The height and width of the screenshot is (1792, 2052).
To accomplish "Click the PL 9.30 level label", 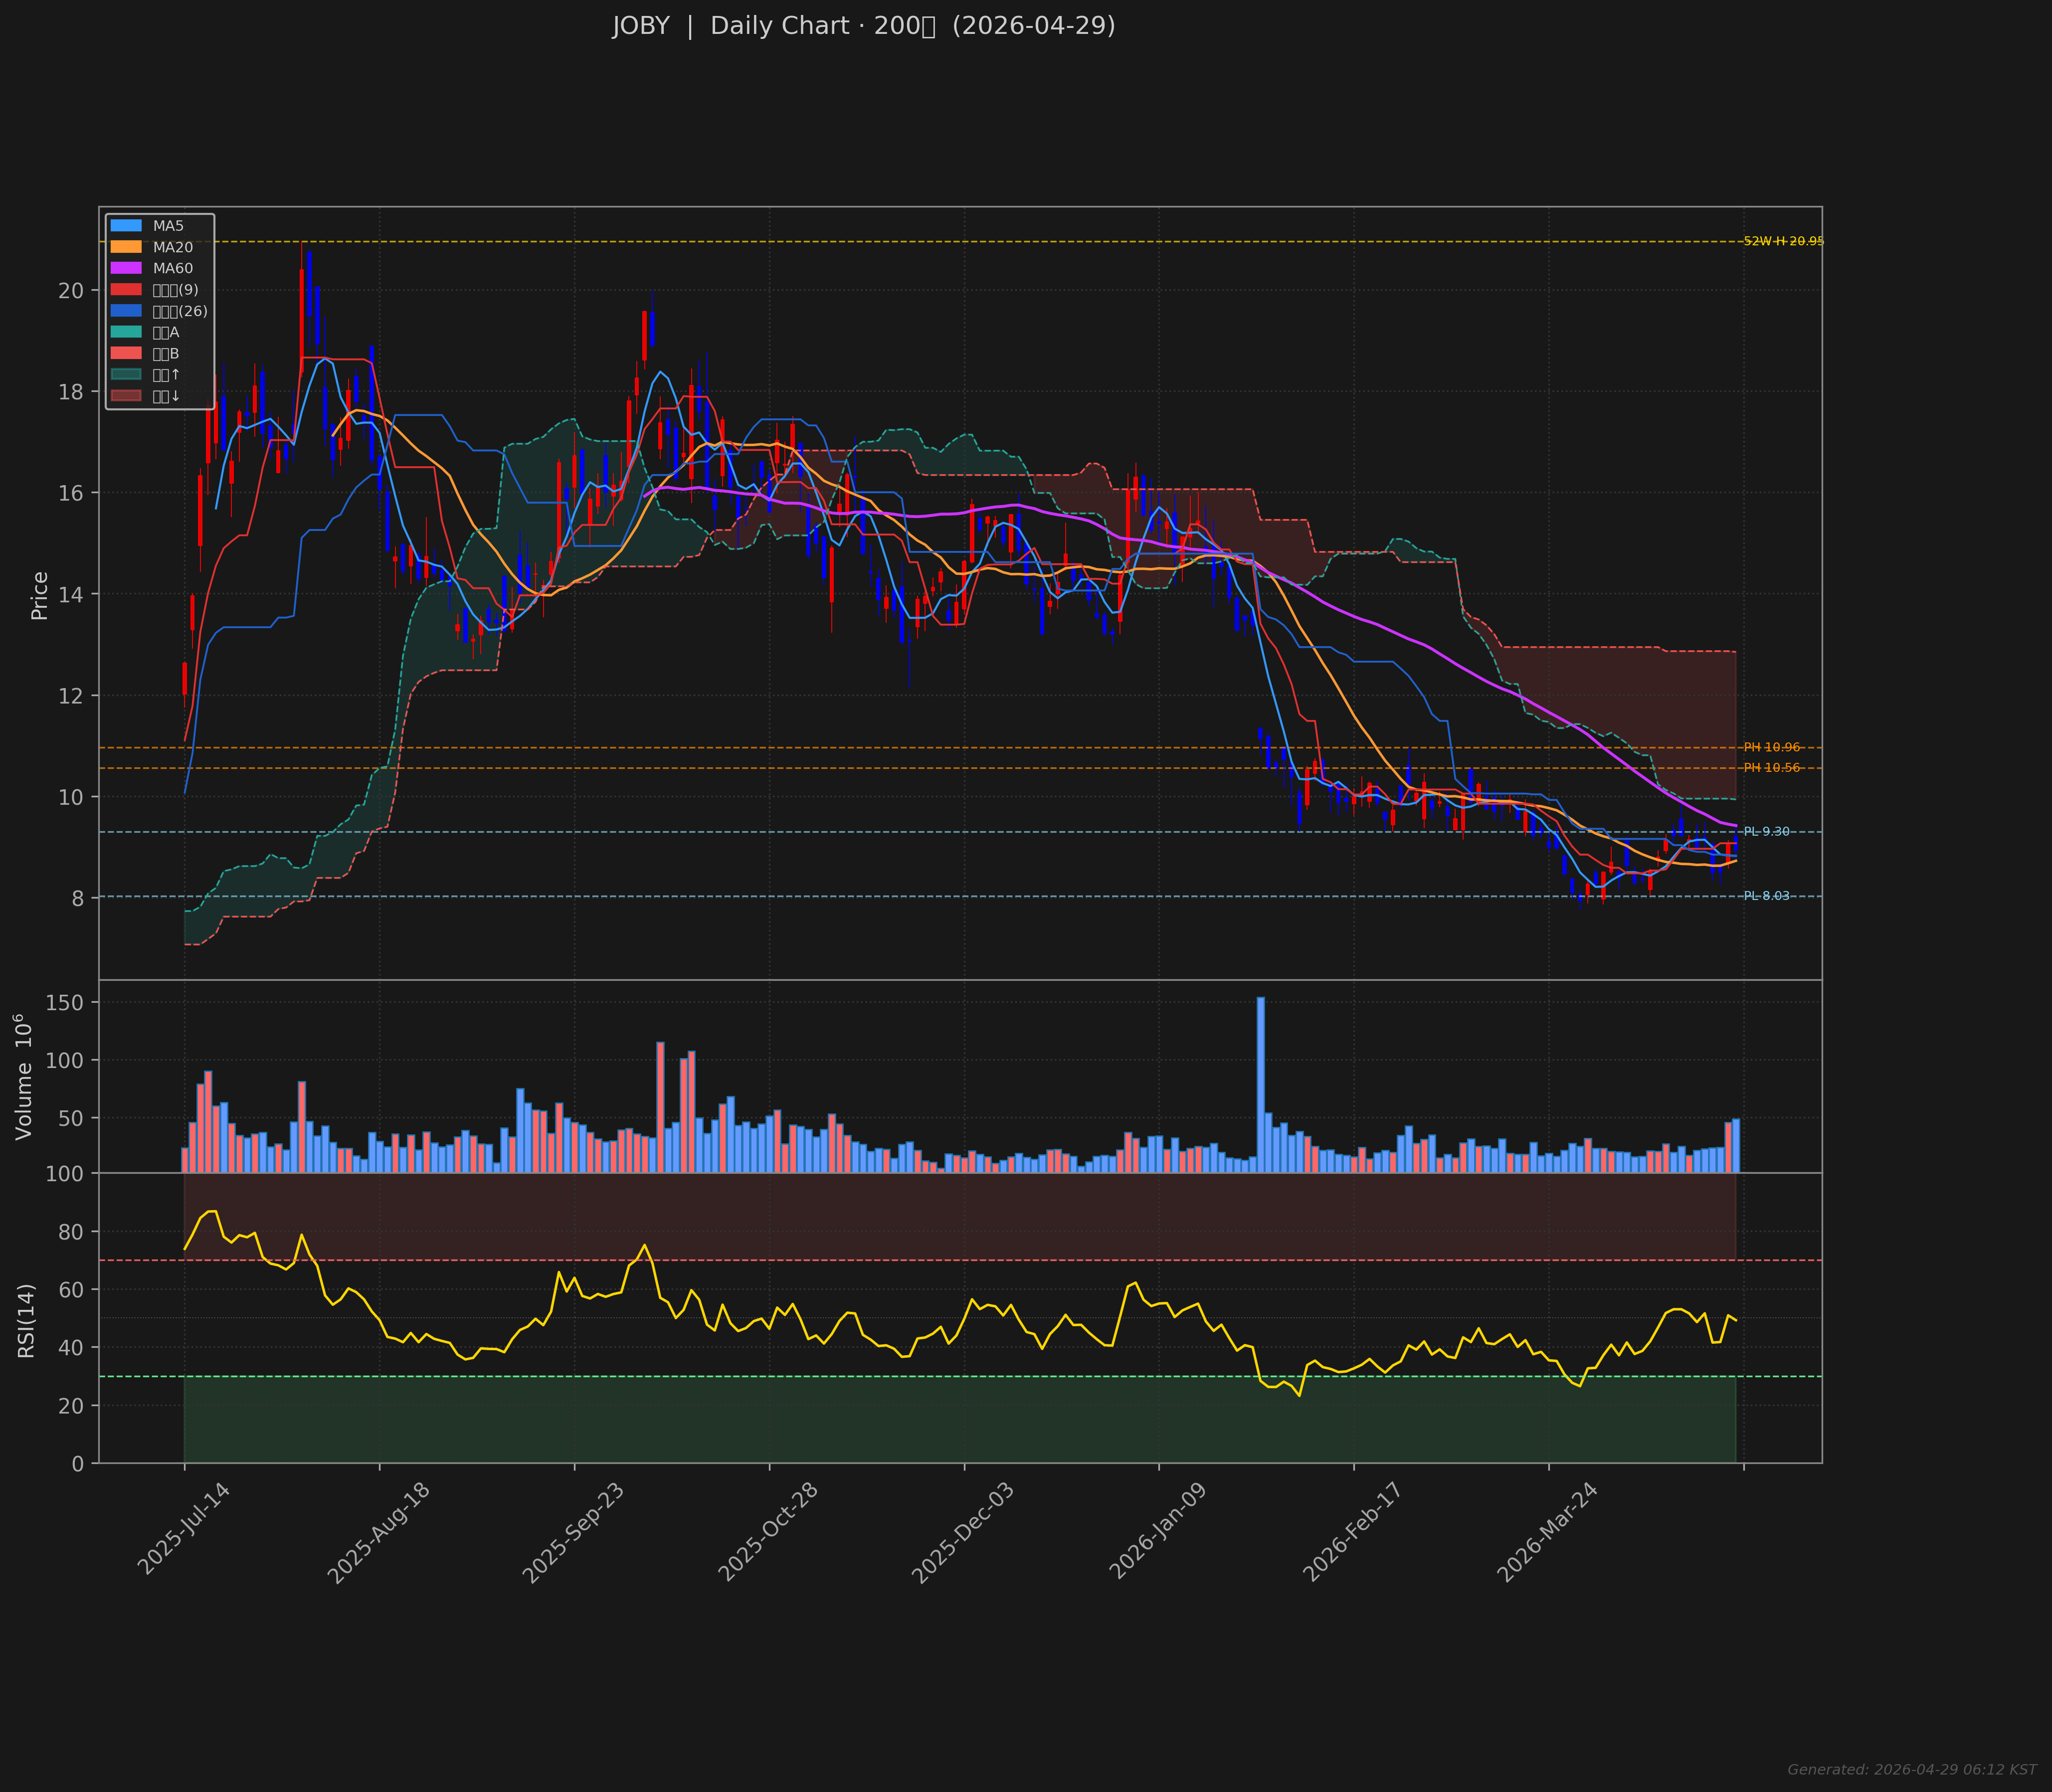I will coord(1766,832).
